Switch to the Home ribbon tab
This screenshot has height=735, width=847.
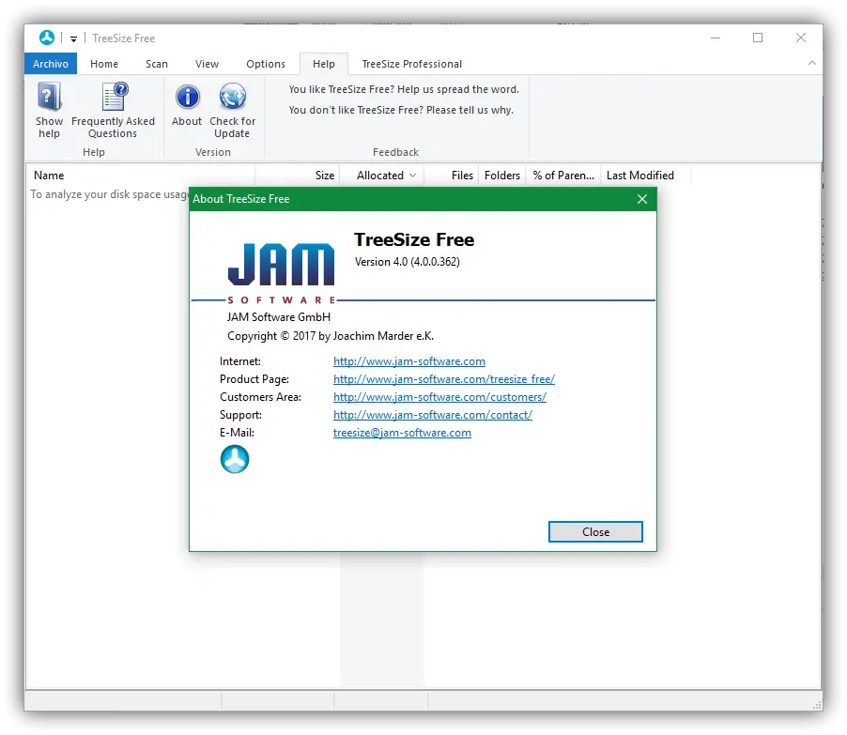click(104, 64)
